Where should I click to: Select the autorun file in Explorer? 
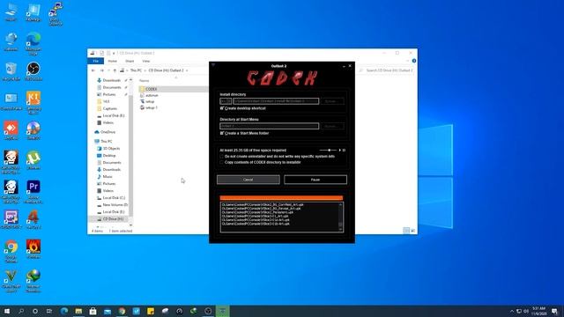pyautogui.click(x=152, y=96)
